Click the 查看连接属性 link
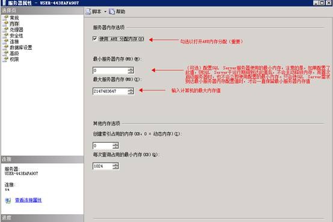 28,200
